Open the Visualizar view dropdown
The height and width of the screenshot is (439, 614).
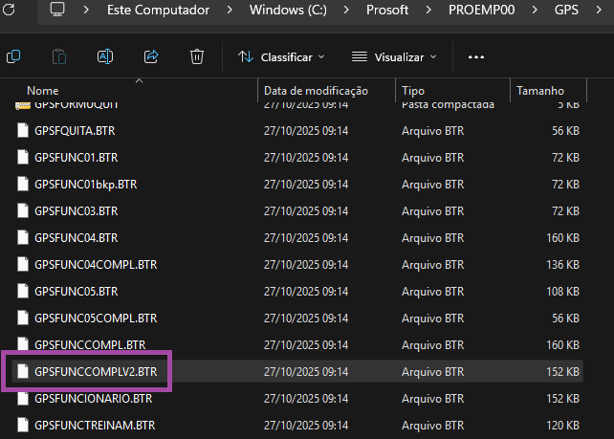pos(394,57)
